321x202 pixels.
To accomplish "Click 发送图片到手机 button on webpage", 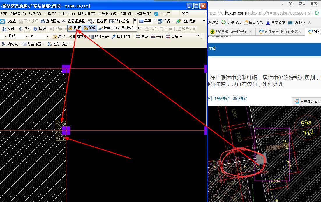I will (306, 101).
